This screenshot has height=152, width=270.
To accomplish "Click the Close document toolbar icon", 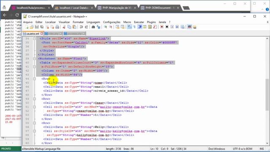I will click(47, 27).
